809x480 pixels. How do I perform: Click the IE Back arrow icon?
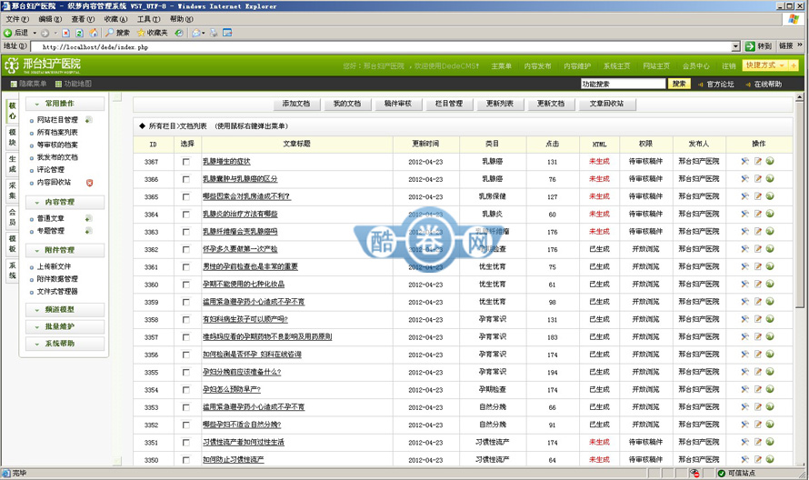pos(8,33)
